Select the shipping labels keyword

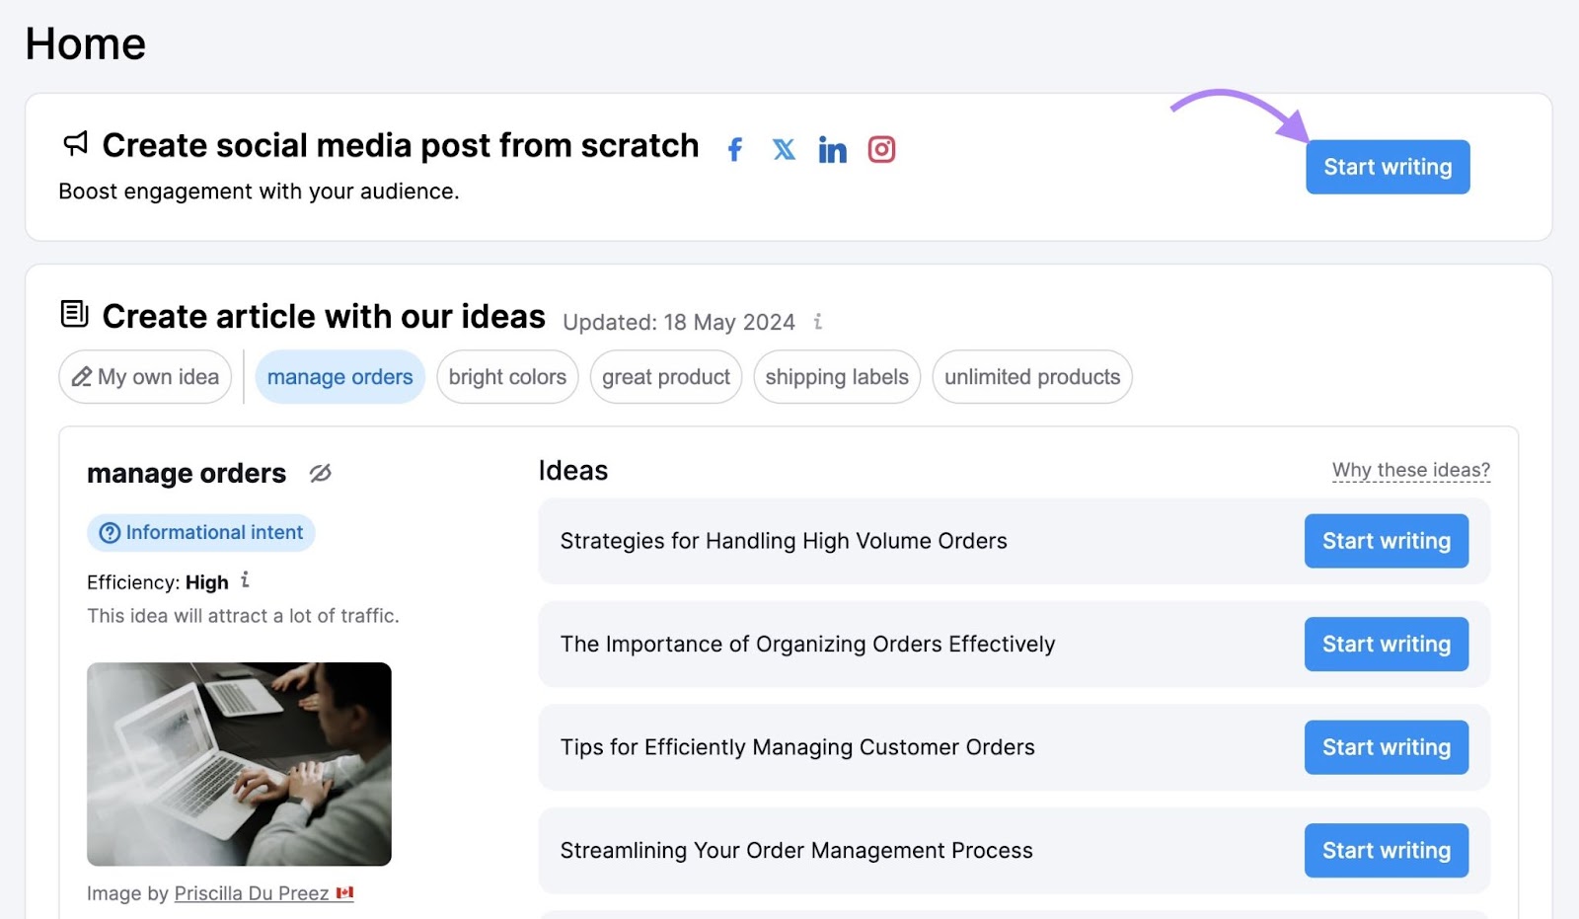836,376
